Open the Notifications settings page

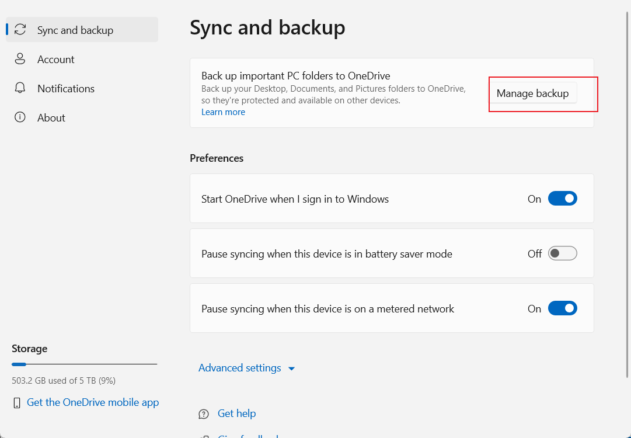coord(66,89)
